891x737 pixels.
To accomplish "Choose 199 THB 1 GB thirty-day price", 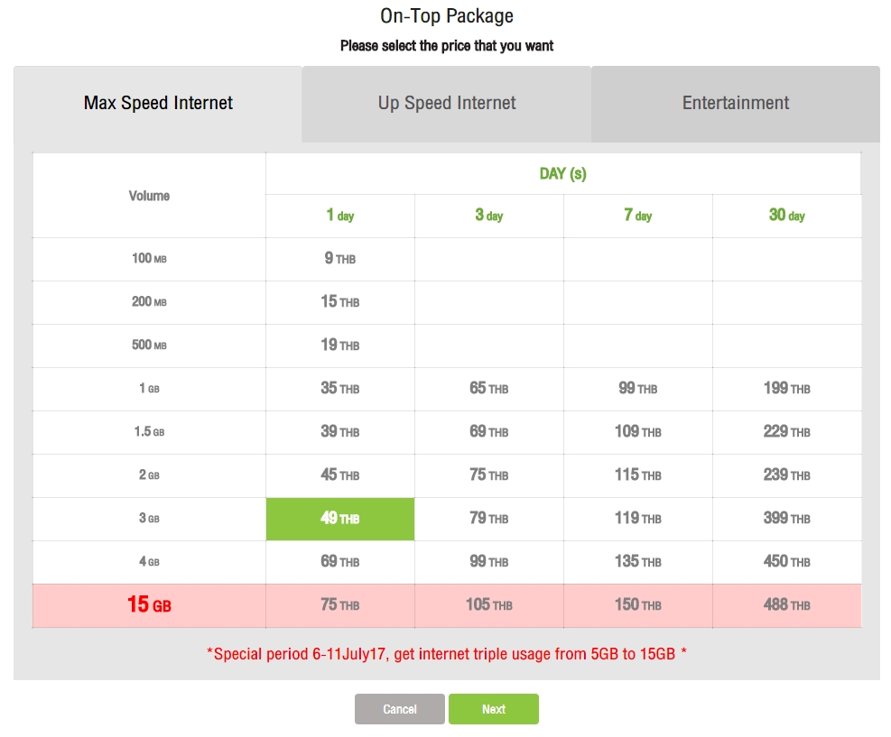I will coord(787,389).
